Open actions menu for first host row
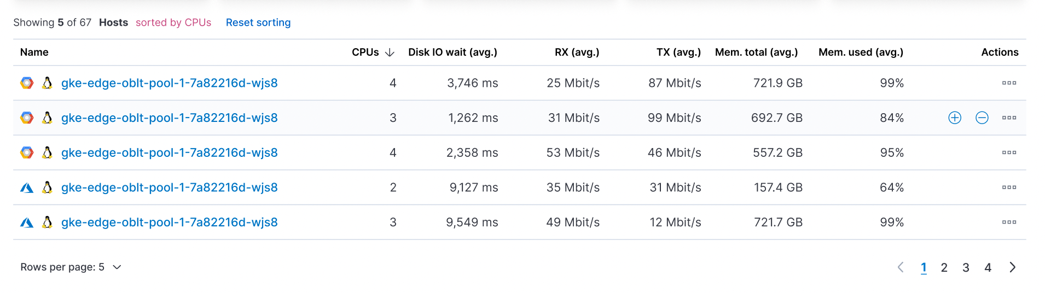Image resolution: width=1045 pixels, height=293 pixels. 1009,83
